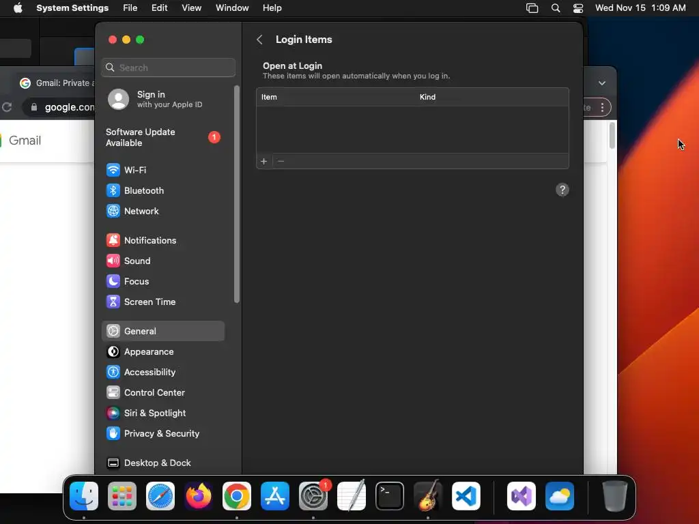Open Software Update Available notice
699x524 pixels.
tap(162, 137)
